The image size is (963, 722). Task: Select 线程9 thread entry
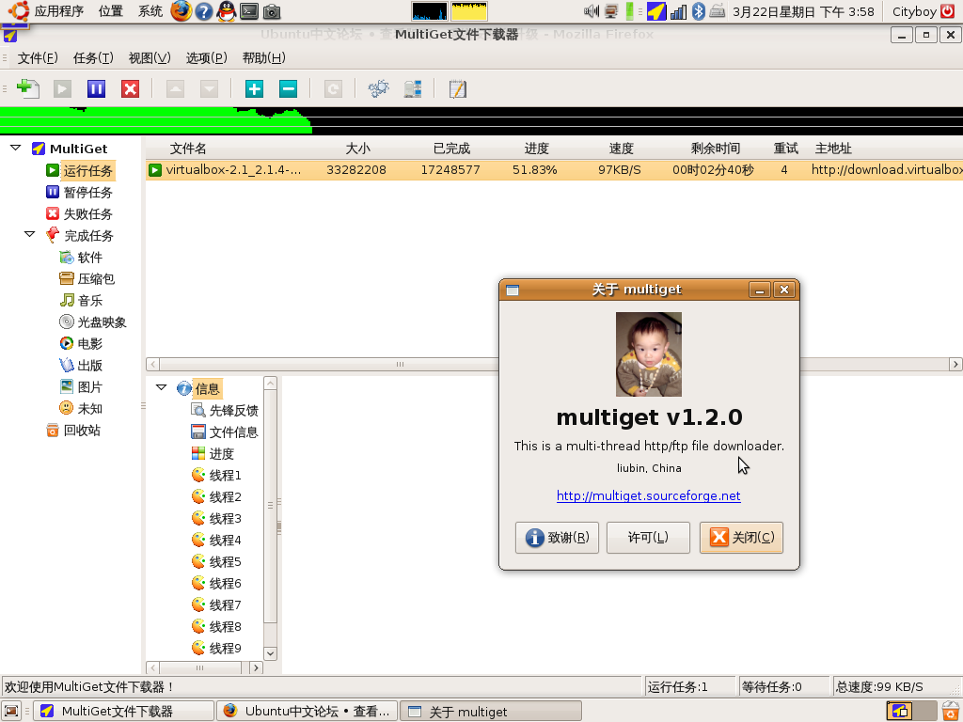tap(225, 649)
